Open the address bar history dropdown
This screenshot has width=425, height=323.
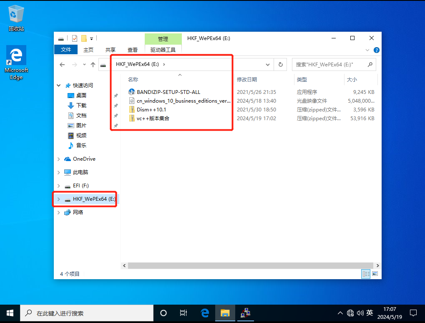pyautogui.click(x=268, y=65)
